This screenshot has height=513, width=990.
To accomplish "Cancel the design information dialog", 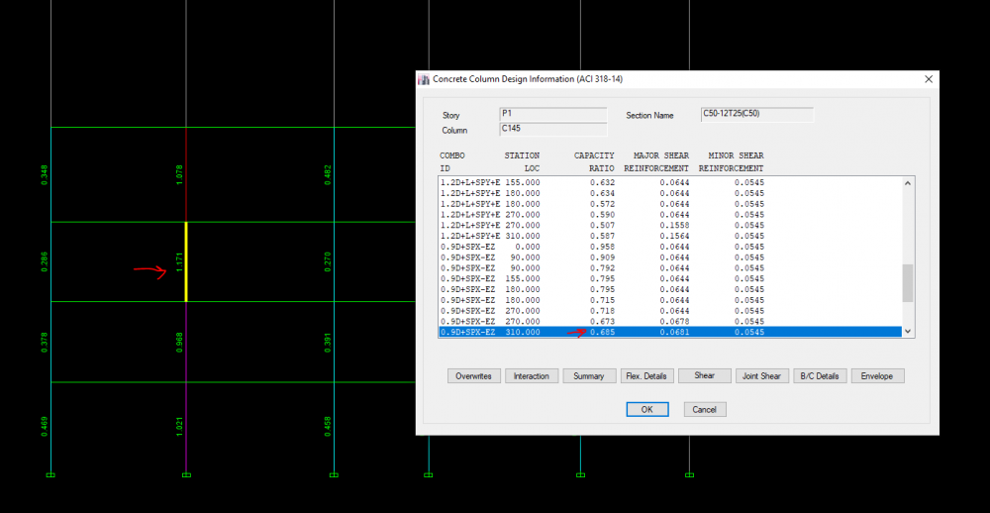I will pos(705,409).
